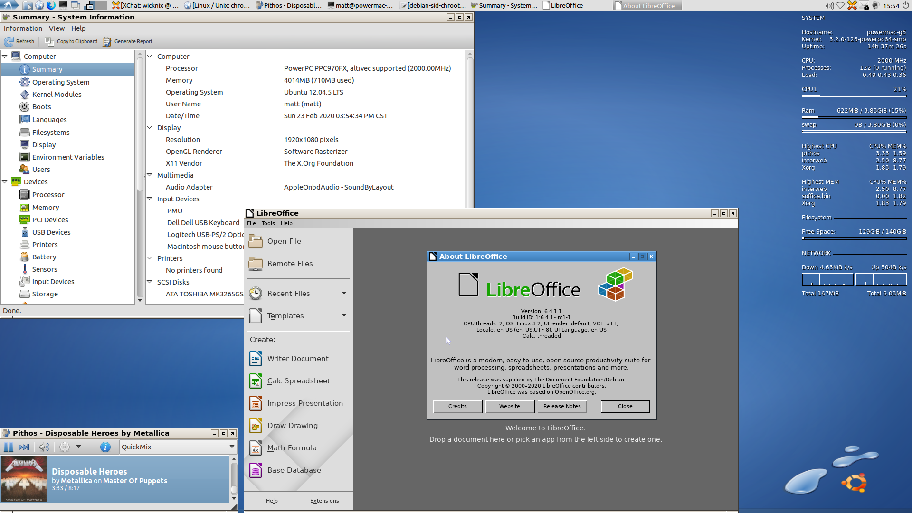The width and height of the screenshot is (912, 513).
Task: Open the PCI Devices card icon
Action: (x=25, y=220)
